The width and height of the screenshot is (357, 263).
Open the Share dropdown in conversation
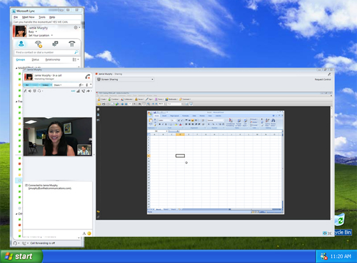[58, 85]
